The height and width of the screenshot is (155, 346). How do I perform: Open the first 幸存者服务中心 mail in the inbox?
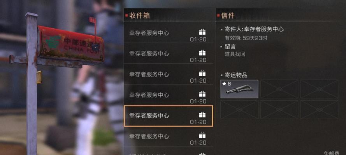point(169,33)
